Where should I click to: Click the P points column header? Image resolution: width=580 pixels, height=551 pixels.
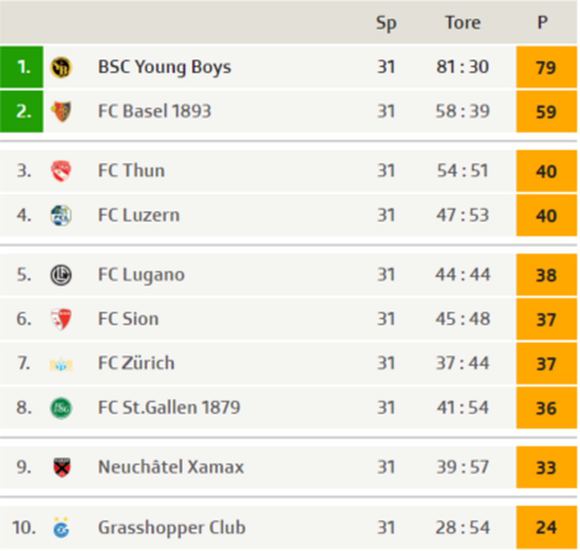pyautogui.click(x=542, y=23)
